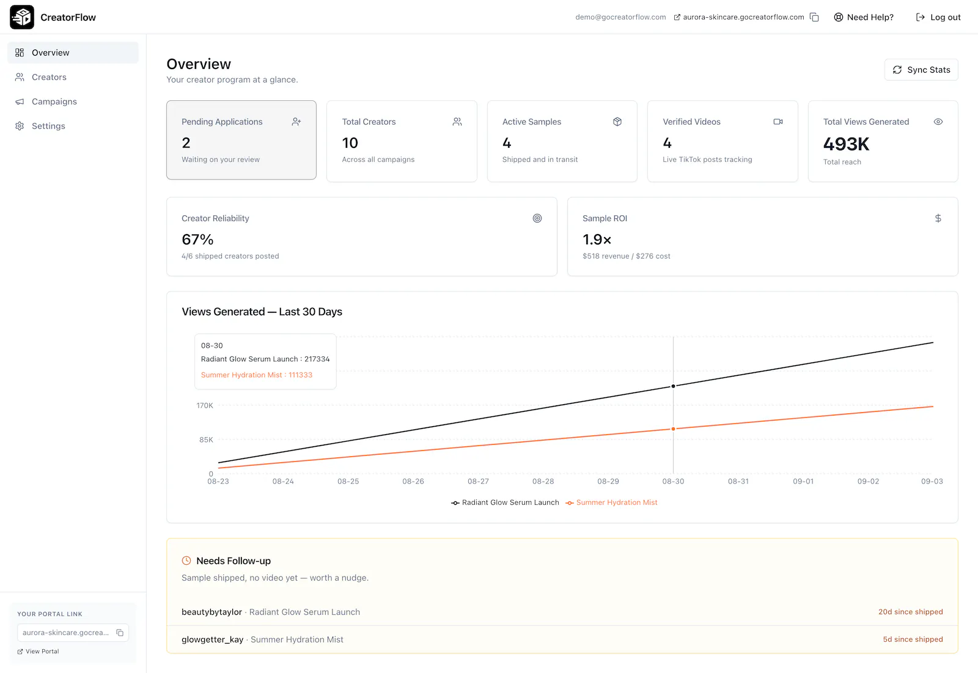Toggle Radiant Glow Serum Launch legend entry
The width and height of the screenshot is (978, 673).
pyautogui.click(x=505, y=502)
